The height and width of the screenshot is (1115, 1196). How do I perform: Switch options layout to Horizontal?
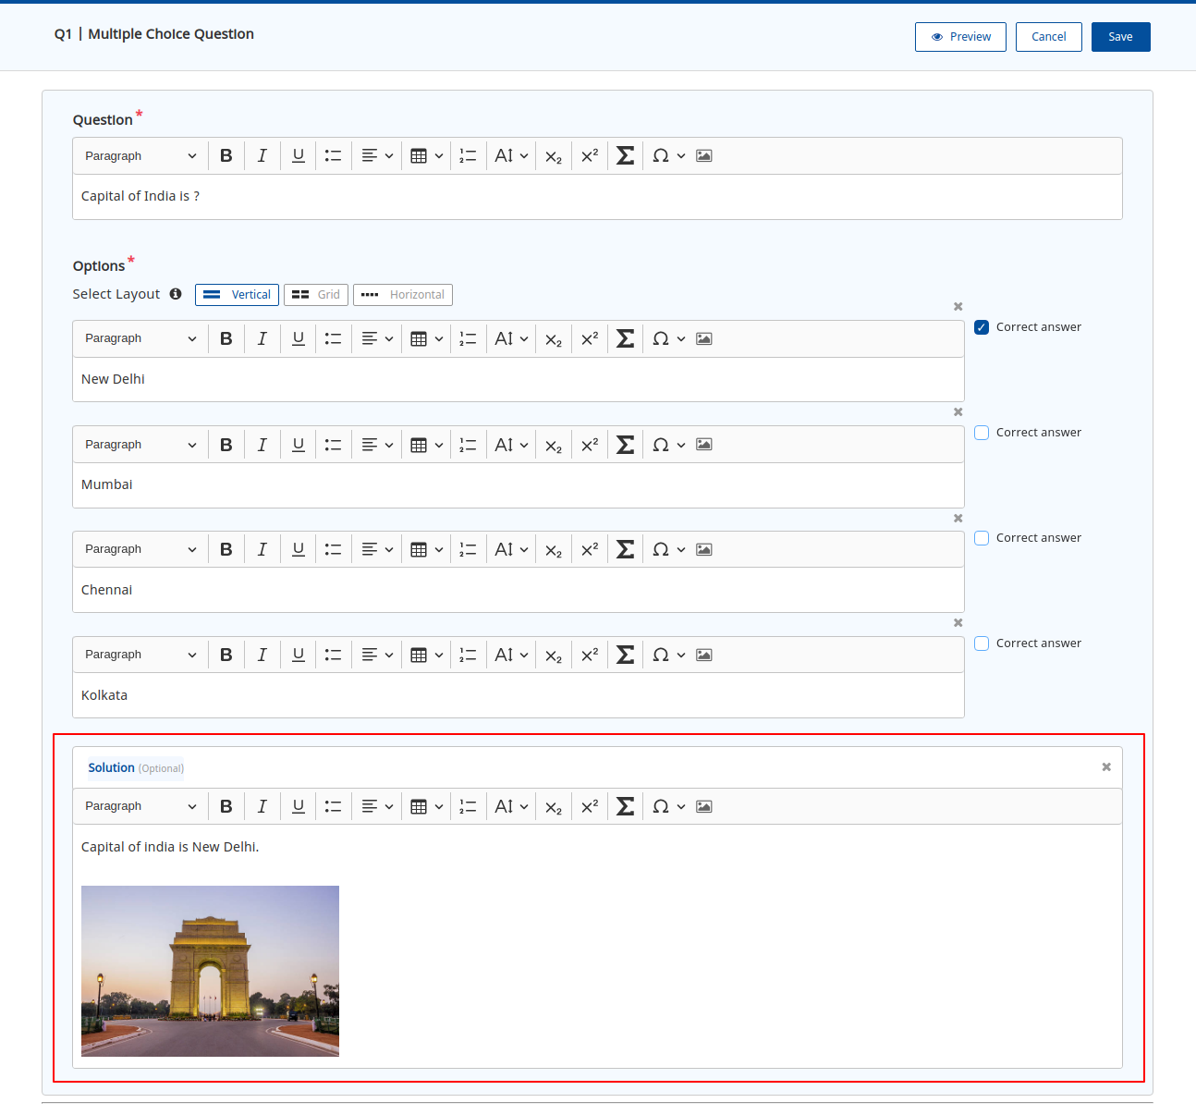pyautogui.click(x=403, y=295)
